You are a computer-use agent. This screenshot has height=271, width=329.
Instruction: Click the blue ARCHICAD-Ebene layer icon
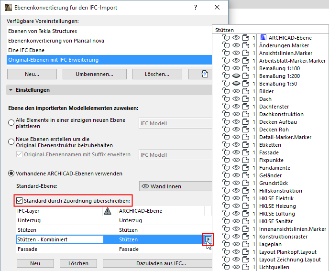coord(263,38)
